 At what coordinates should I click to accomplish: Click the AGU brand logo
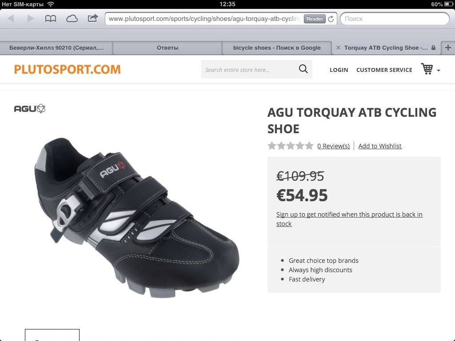pos(30,109)
